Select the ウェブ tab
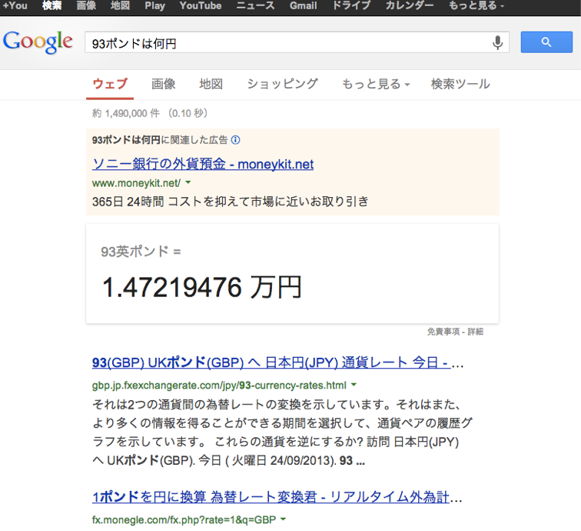The width and height of the screenshot is (581, 531). tap(110, 84)
